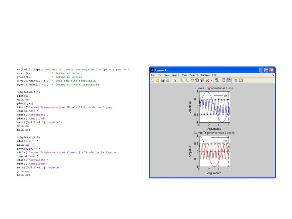Dock the figure with the corner arrow
The height and width of the screenshot is (219, 292).
click(273, 75)
